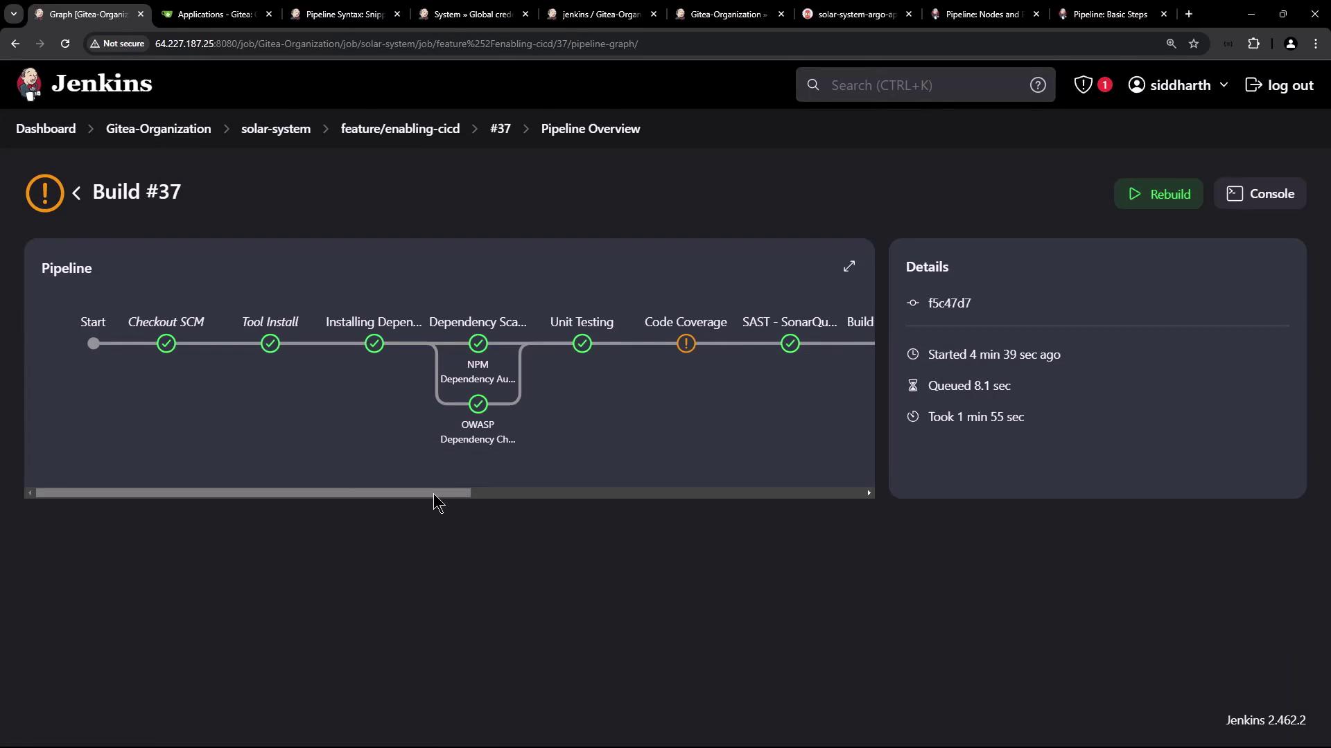Open the OWASP Dependency Check stage node
This screenshot has width=1331, height=748.
[x=478, y=404]
